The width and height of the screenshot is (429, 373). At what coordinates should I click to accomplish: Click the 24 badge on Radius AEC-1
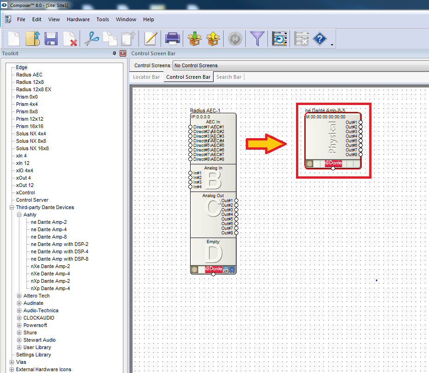click(226, 270)
